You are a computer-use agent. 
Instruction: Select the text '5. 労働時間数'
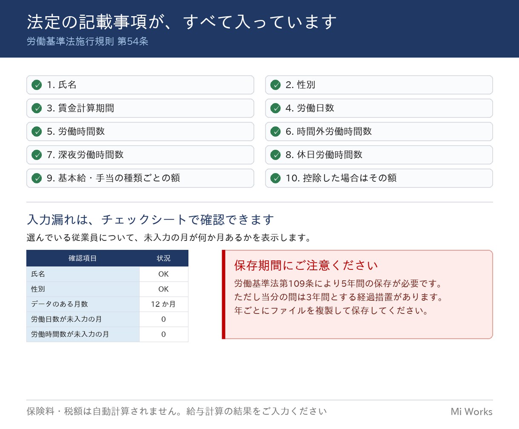(76, 132)
